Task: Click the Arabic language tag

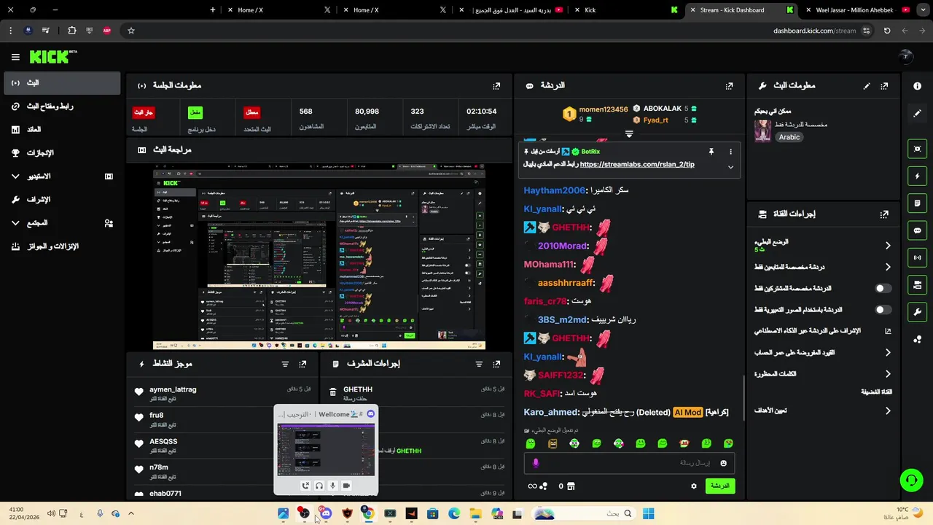Action: coord(789,137)
